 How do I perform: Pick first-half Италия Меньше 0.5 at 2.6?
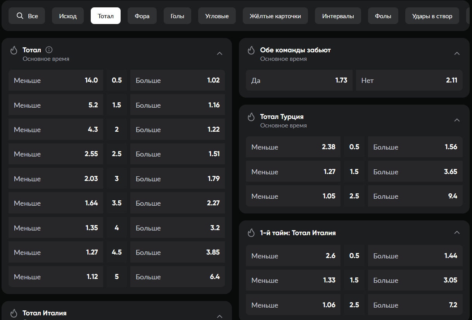tap(293, 256)
